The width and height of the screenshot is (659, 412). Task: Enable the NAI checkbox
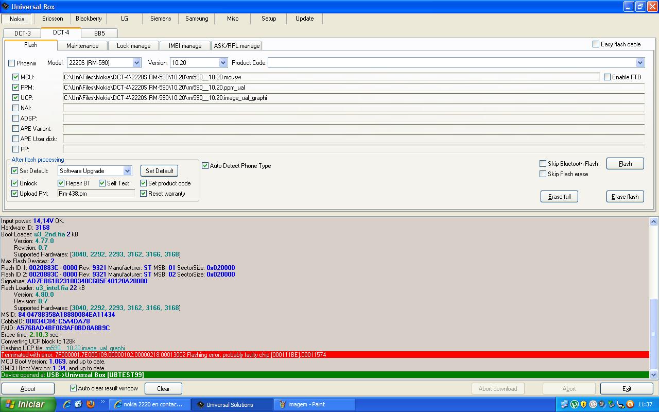click(x=16, y=108)
